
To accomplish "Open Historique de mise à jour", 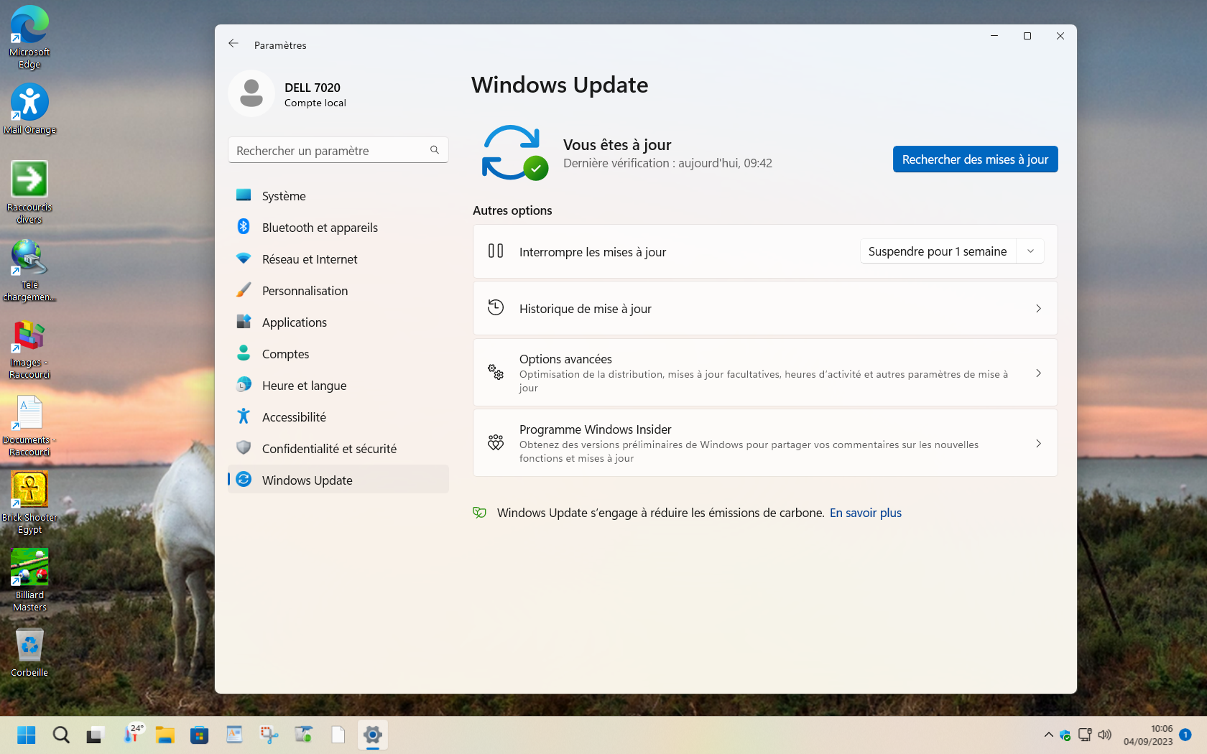I will click(765, 309).
